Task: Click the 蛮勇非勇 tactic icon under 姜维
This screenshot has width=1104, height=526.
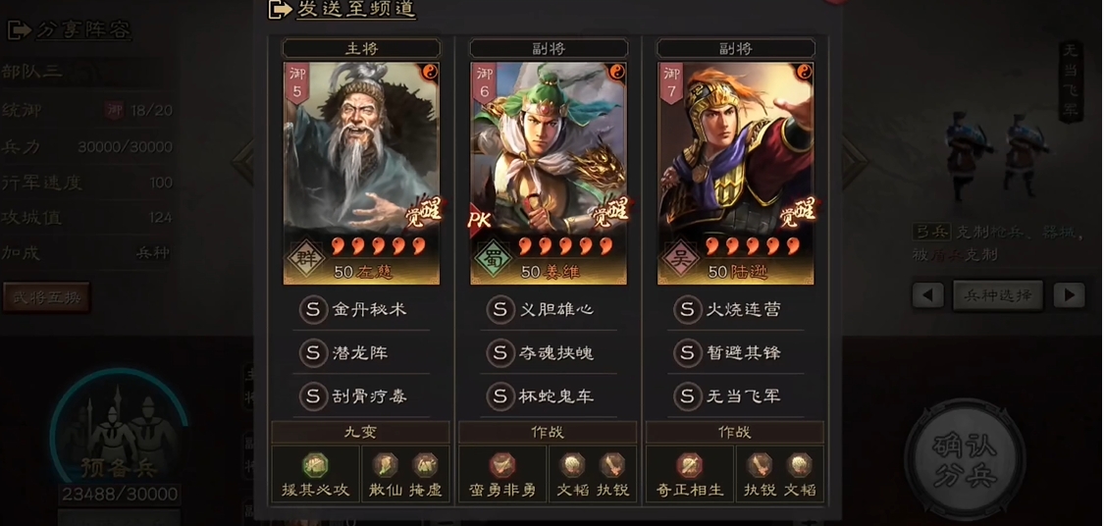Action: (502, 465)
